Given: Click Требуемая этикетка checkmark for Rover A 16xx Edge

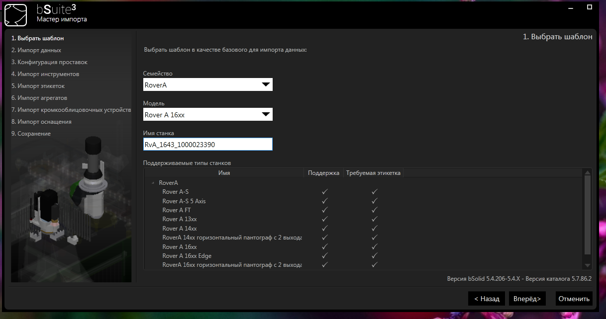Looking at the screenshot, I should coord(375,256).
